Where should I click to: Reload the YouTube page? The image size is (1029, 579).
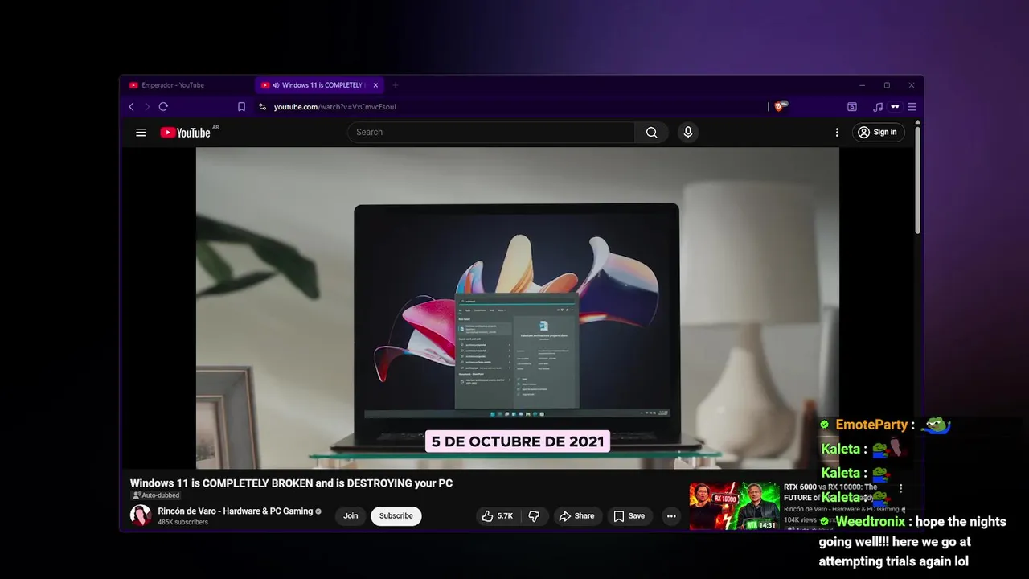[x=163, y=106]
